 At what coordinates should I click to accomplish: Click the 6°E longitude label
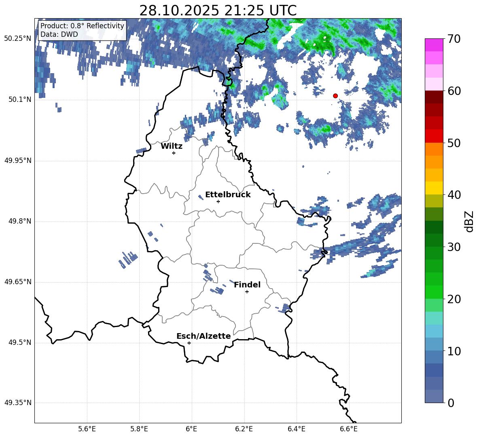tap(191, 429)
